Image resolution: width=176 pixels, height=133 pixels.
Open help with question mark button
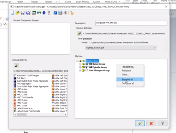tap(162, 123)
